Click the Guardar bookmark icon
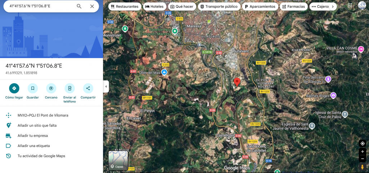The height and width of the screenshot is (173, 369). pos(32,88)
